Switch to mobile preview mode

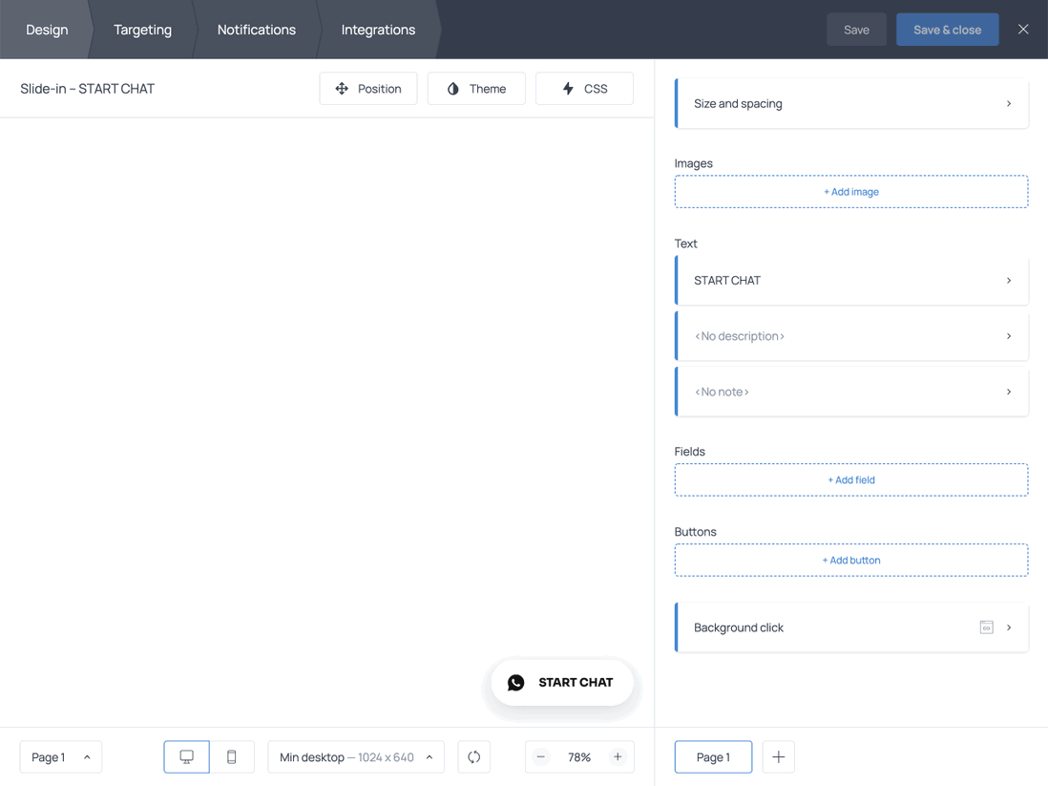tap(232, 757)
